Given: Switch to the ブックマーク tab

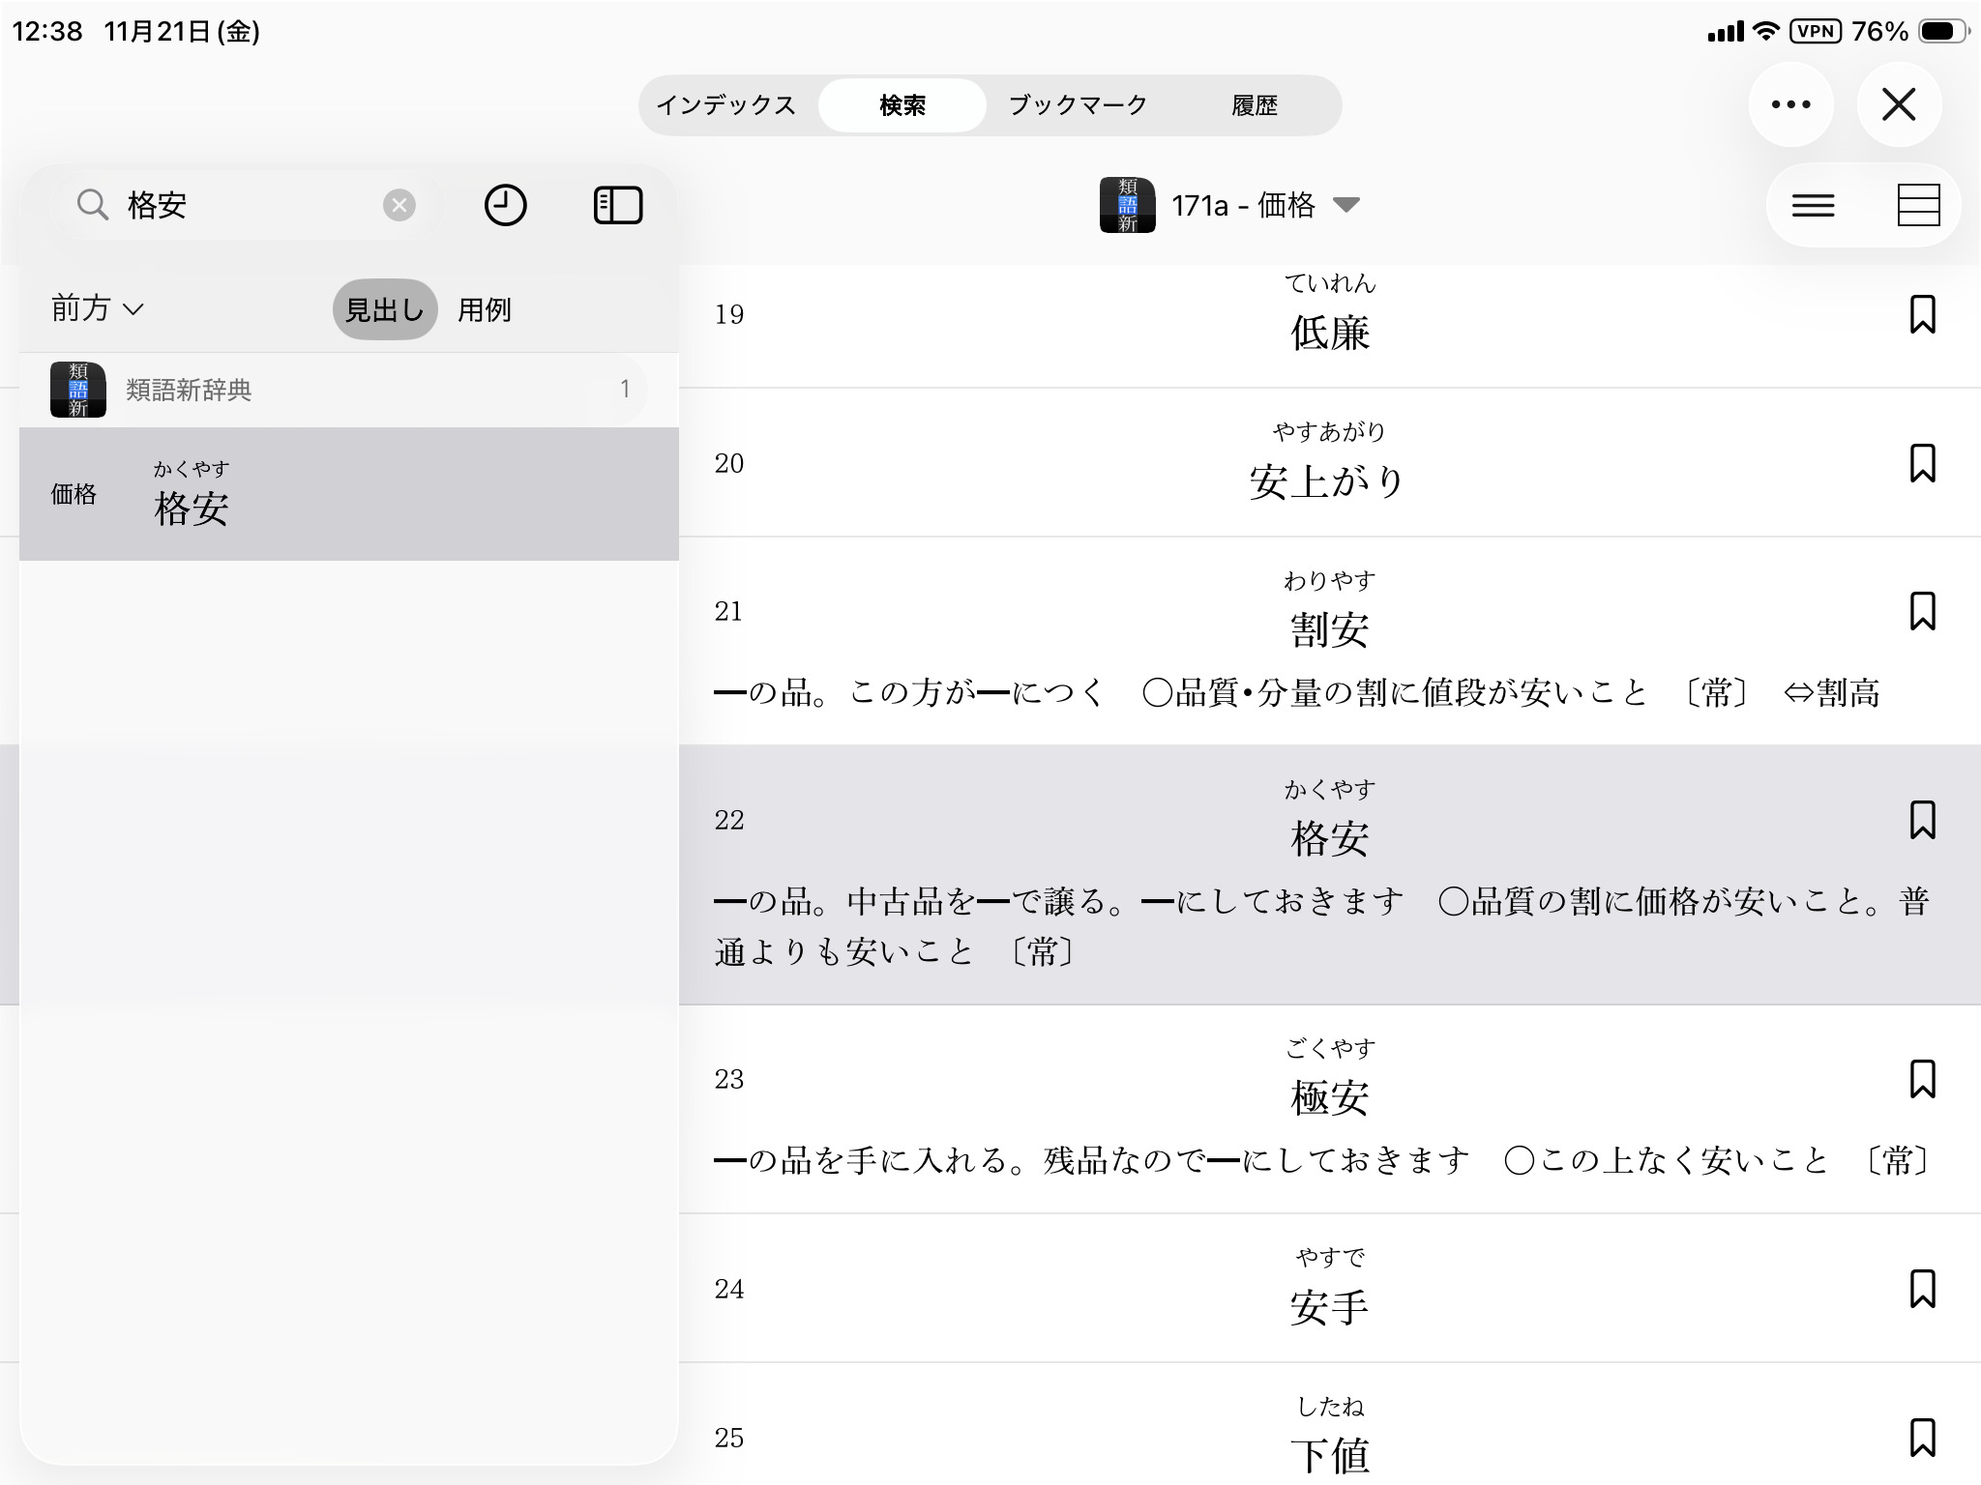Looking at the screenshot, I should point(1078,104).
